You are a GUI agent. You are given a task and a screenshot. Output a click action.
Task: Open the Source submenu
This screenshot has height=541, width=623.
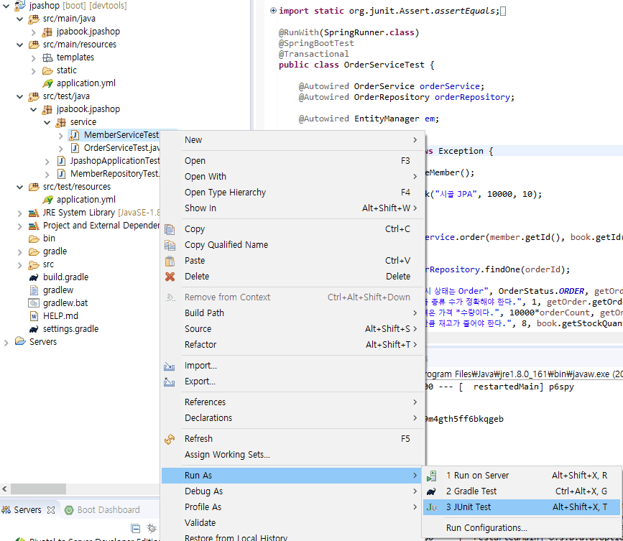pos(292,328)
